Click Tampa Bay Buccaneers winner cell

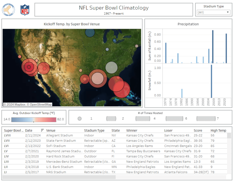tap(143, 151)
